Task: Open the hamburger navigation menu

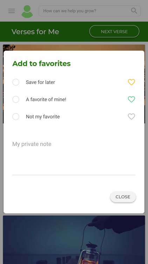Action: 12,11
